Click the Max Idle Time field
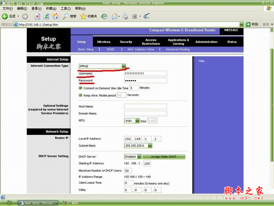Image resolution: width=274 pixels, height=206 pixels. point(134,88)
